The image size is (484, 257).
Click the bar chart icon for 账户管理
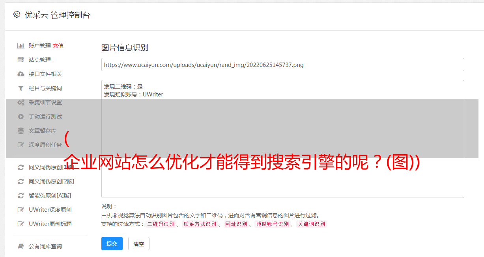pyautogui.click(x=21, y=46)
